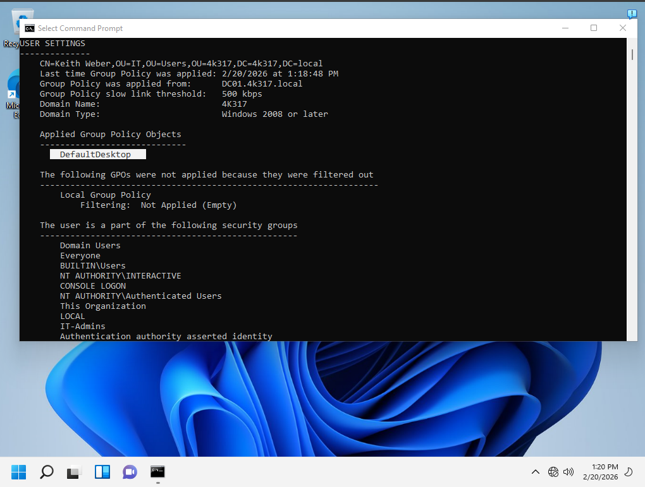Image resolution: width=645 pixels, height=487 pixels.
Task: Open the clock and date flyout
Action: coord(600,471)
